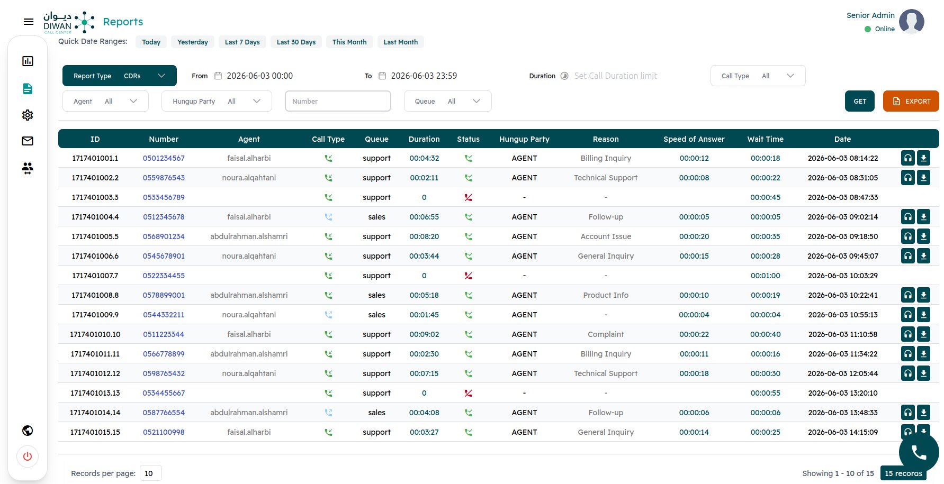The height and width of the screenshot is (484, 944).
Task: Expand the Report Type CDRs dropdown
Action: pos(120,76)
